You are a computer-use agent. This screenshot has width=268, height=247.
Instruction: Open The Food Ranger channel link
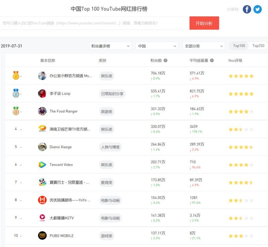[x=64, y=111]
